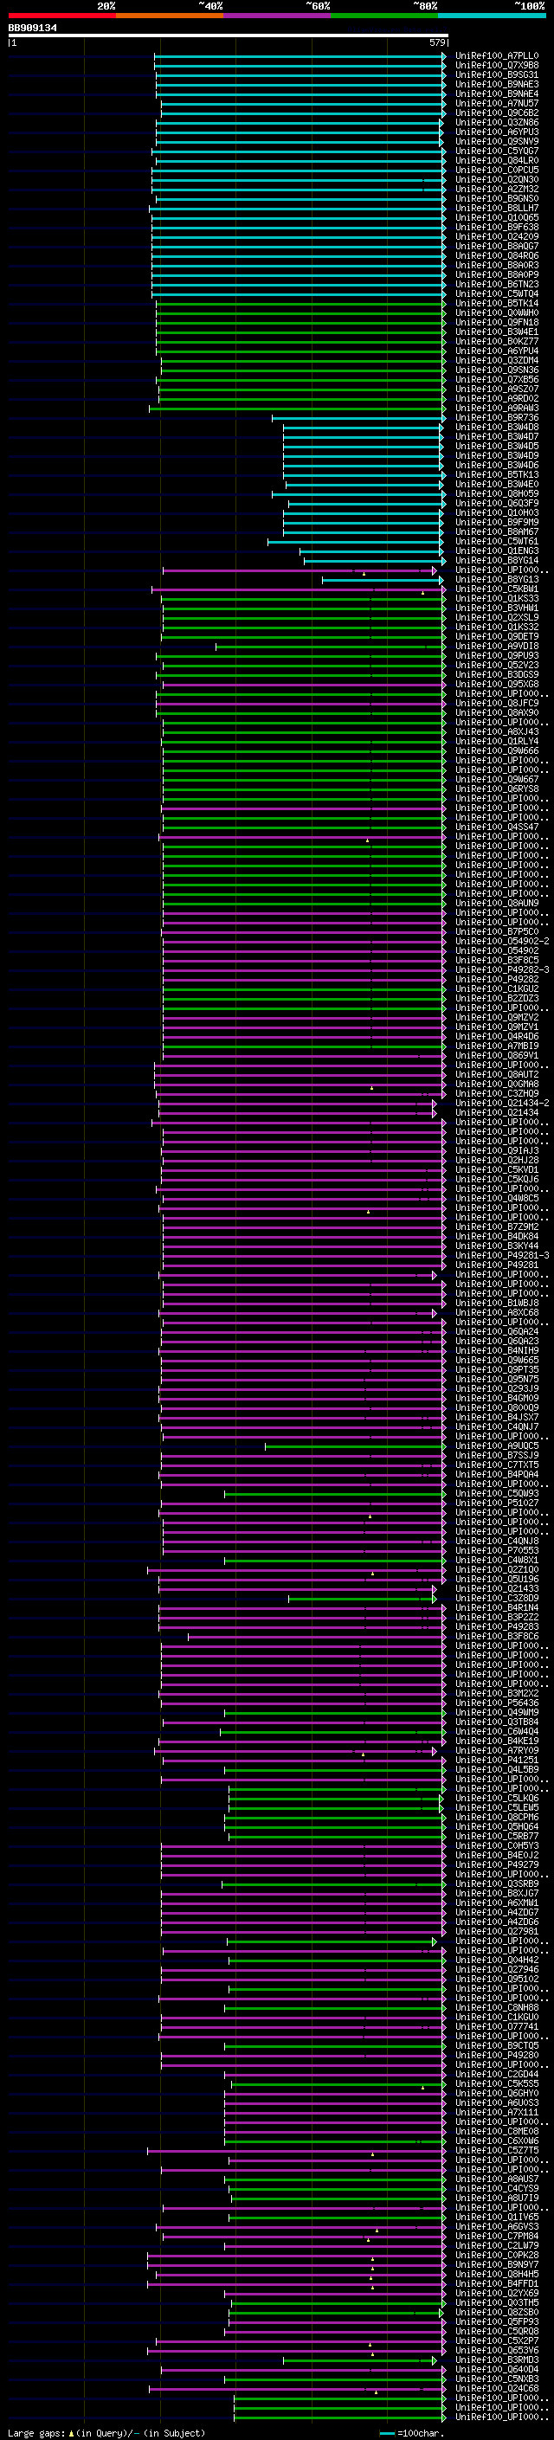Open the hit labeled UniRef100_C5Z7T5
The image size is (554, 2440).
click(x=497, y=2151)
